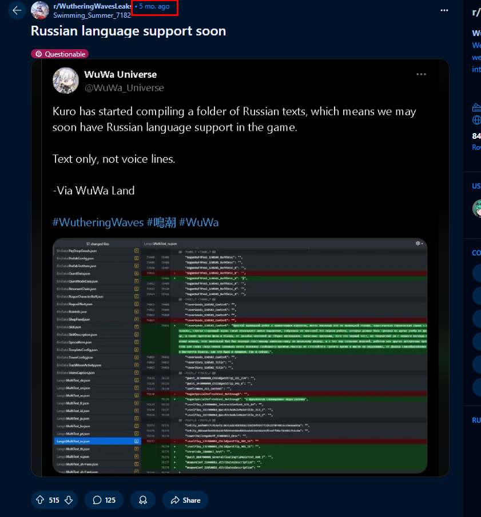Image resolution: width=481 pixels, height=517 pixels.
Task: Give an award to the post
Action: click(x=143, y=500)
